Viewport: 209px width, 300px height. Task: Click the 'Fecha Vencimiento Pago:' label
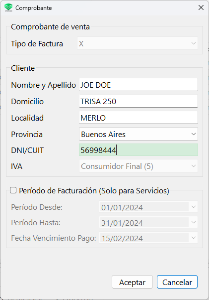(x=54, y=238)
